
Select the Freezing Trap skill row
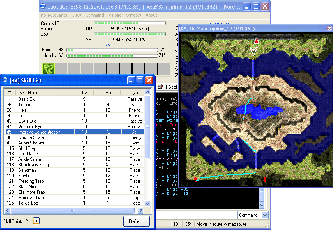coord(74,181)
